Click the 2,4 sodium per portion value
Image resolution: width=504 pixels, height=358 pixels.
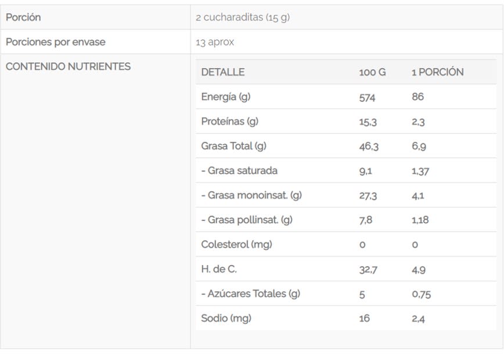tap(418, 318)
